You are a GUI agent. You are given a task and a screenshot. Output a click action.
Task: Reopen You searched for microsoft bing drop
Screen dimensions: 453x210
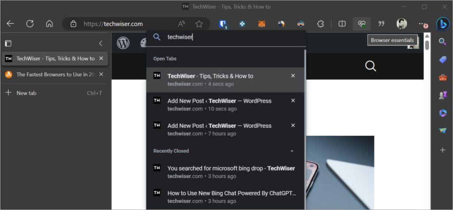click(225, 172)
